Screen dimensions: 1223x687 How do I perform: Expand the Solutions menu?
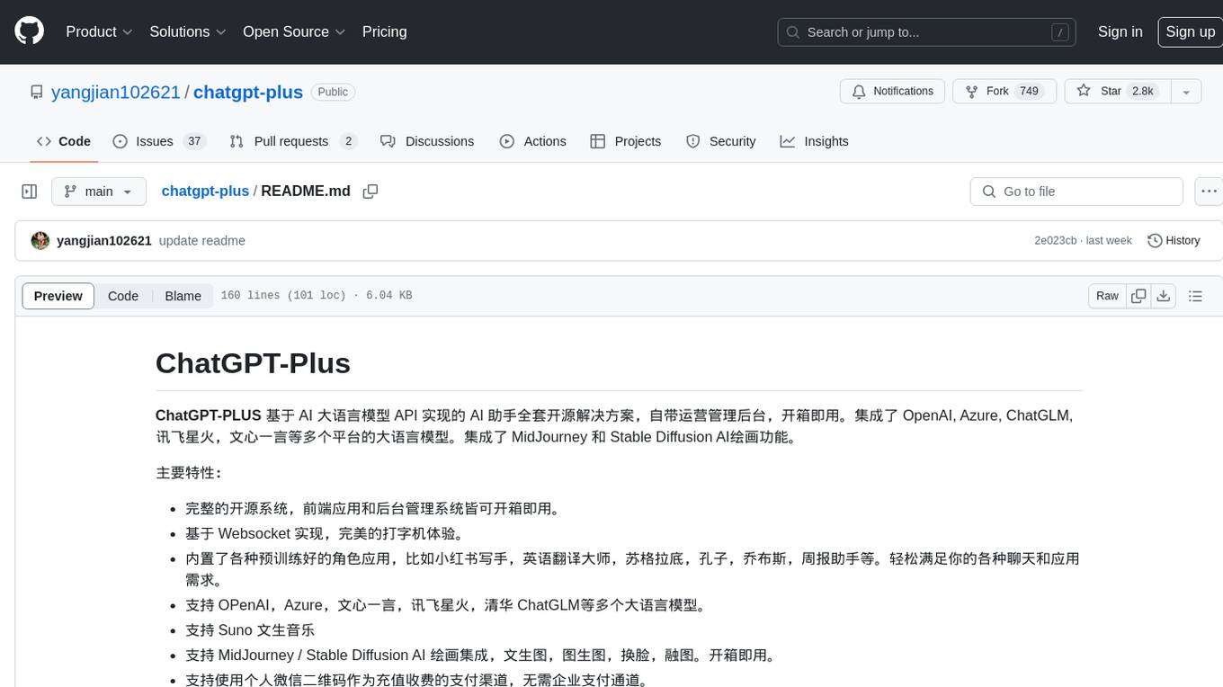(x=187, y=31)
